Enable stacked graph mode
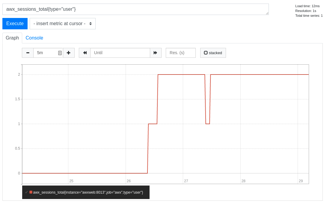The height and width of the screenshot is (202, 324). coord(213,53)
